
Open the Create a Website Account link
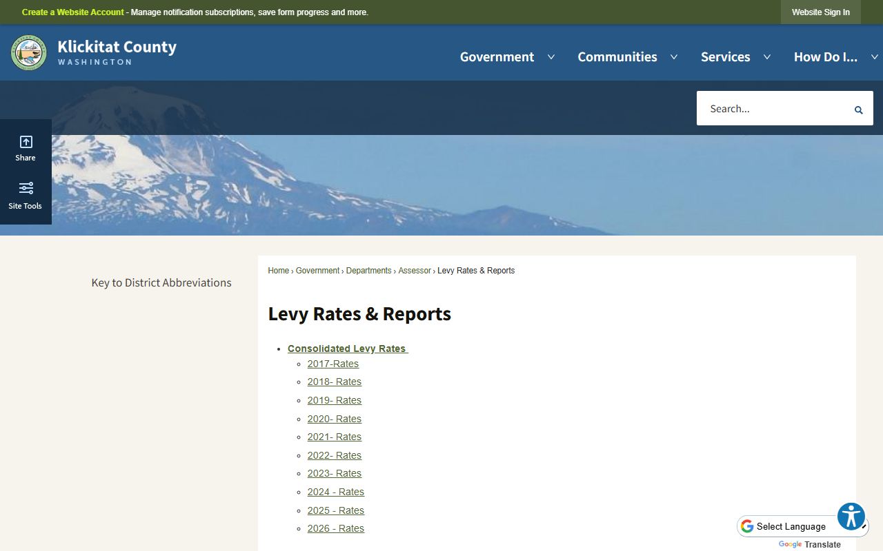tap(72, 12)
